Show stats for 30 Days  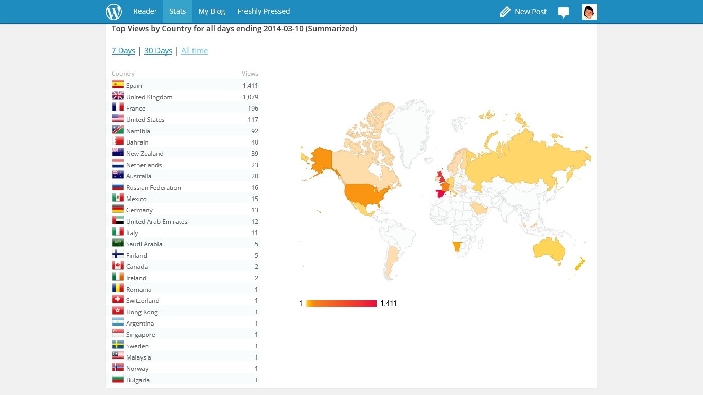click(158, 51)
